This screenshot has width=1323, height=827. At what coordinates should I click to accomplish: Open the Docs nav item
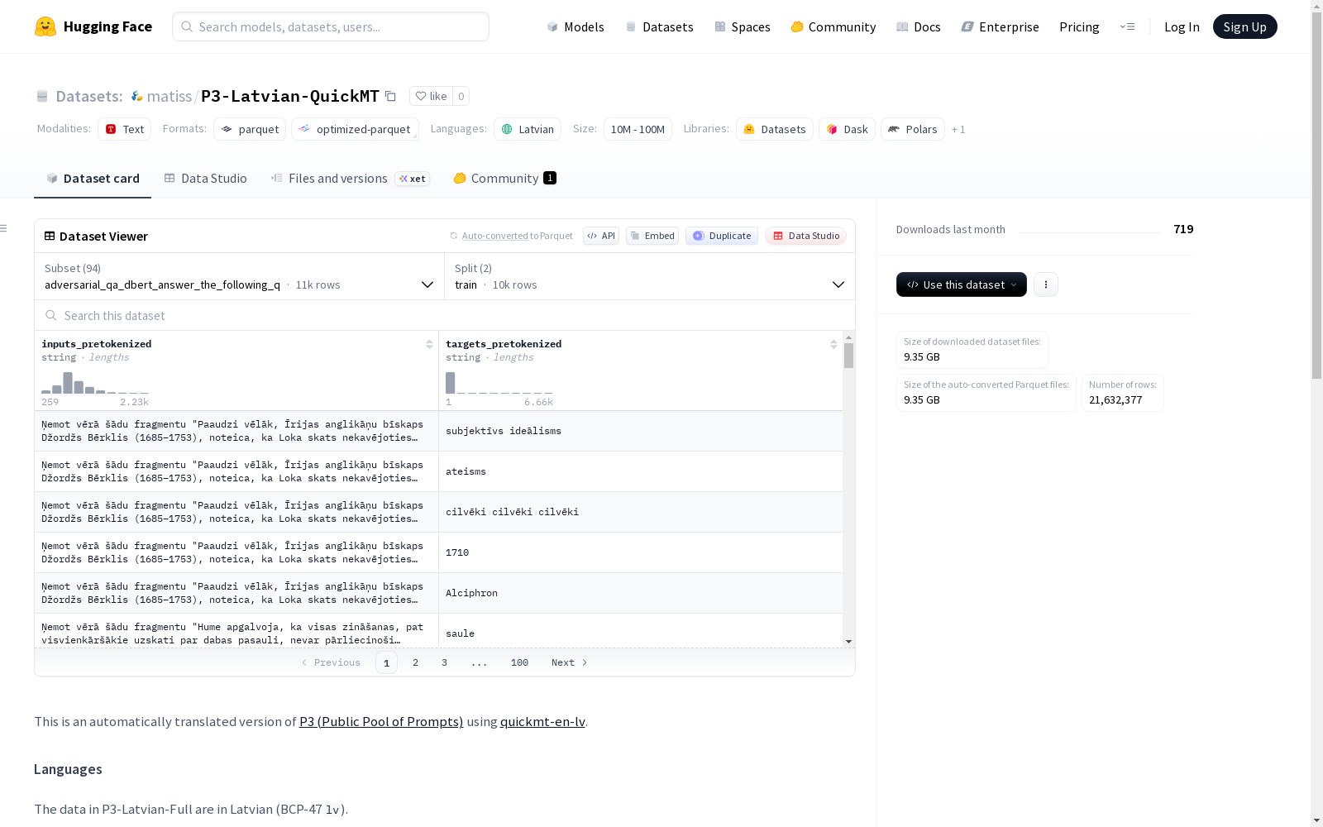(919, 26)
